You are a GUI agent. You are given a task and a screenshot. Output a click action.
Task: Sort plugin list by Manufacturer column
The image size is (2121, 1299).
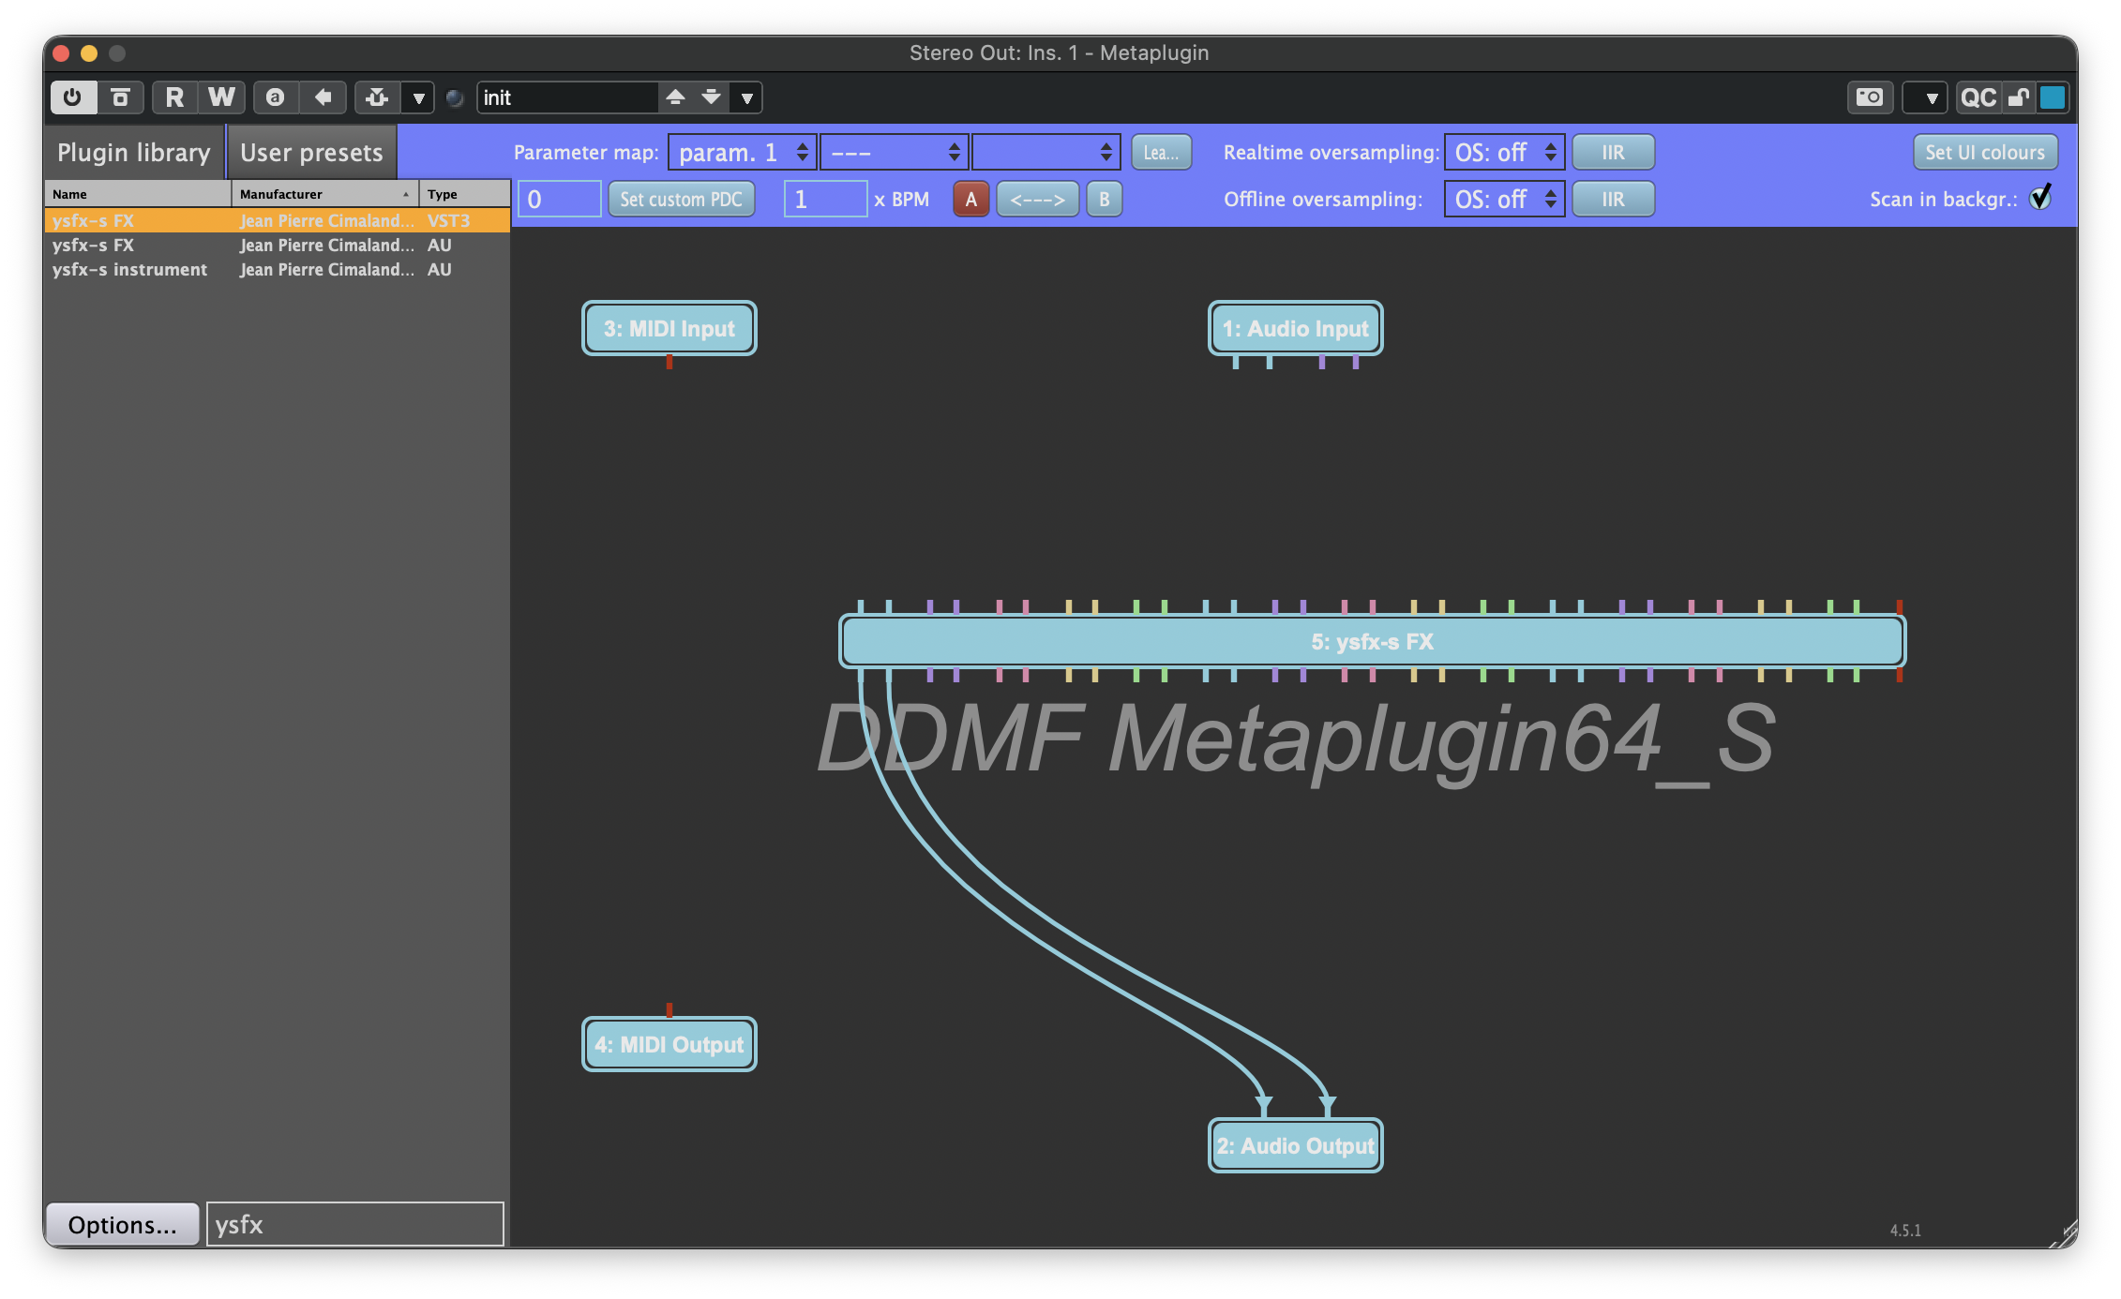coord(325,194)
